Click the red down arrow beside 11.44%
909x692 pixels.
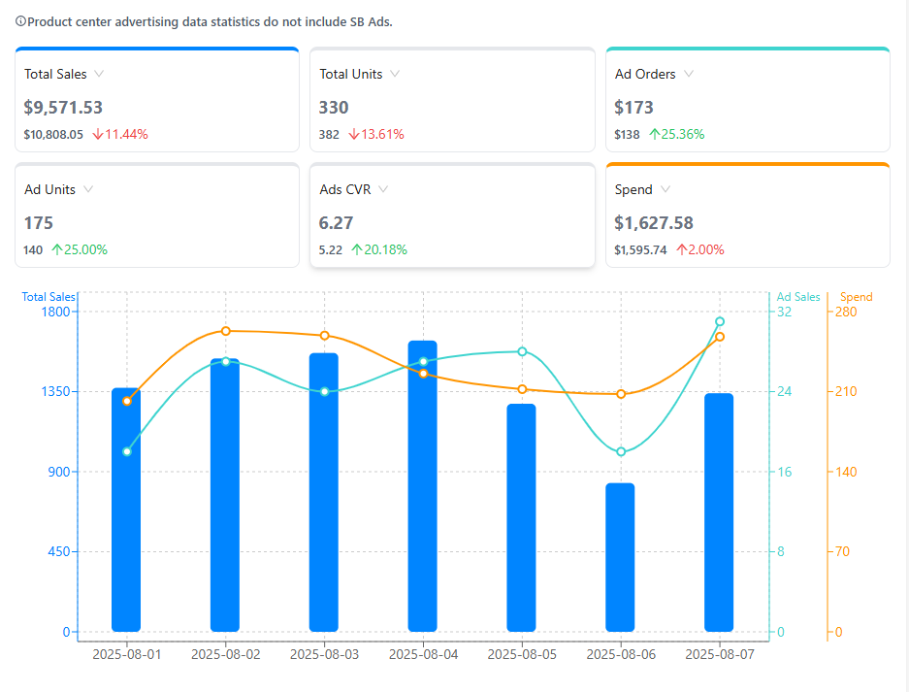click(x=97, y=134)
